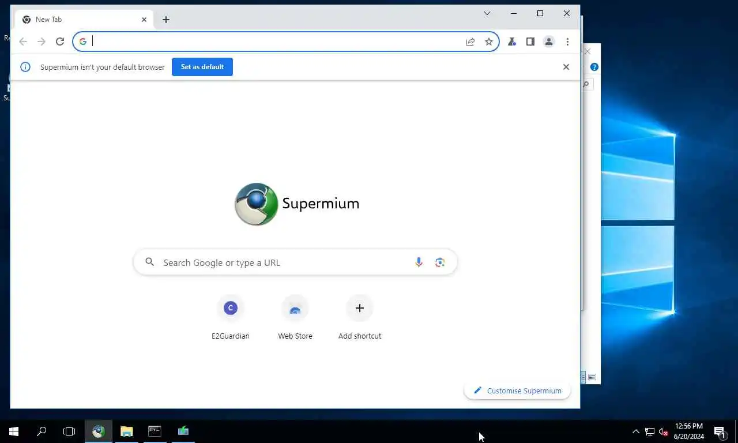This screenshot has width=738, height=443.
Task: Open the notification center icon
Action: [x=720, y=431]
